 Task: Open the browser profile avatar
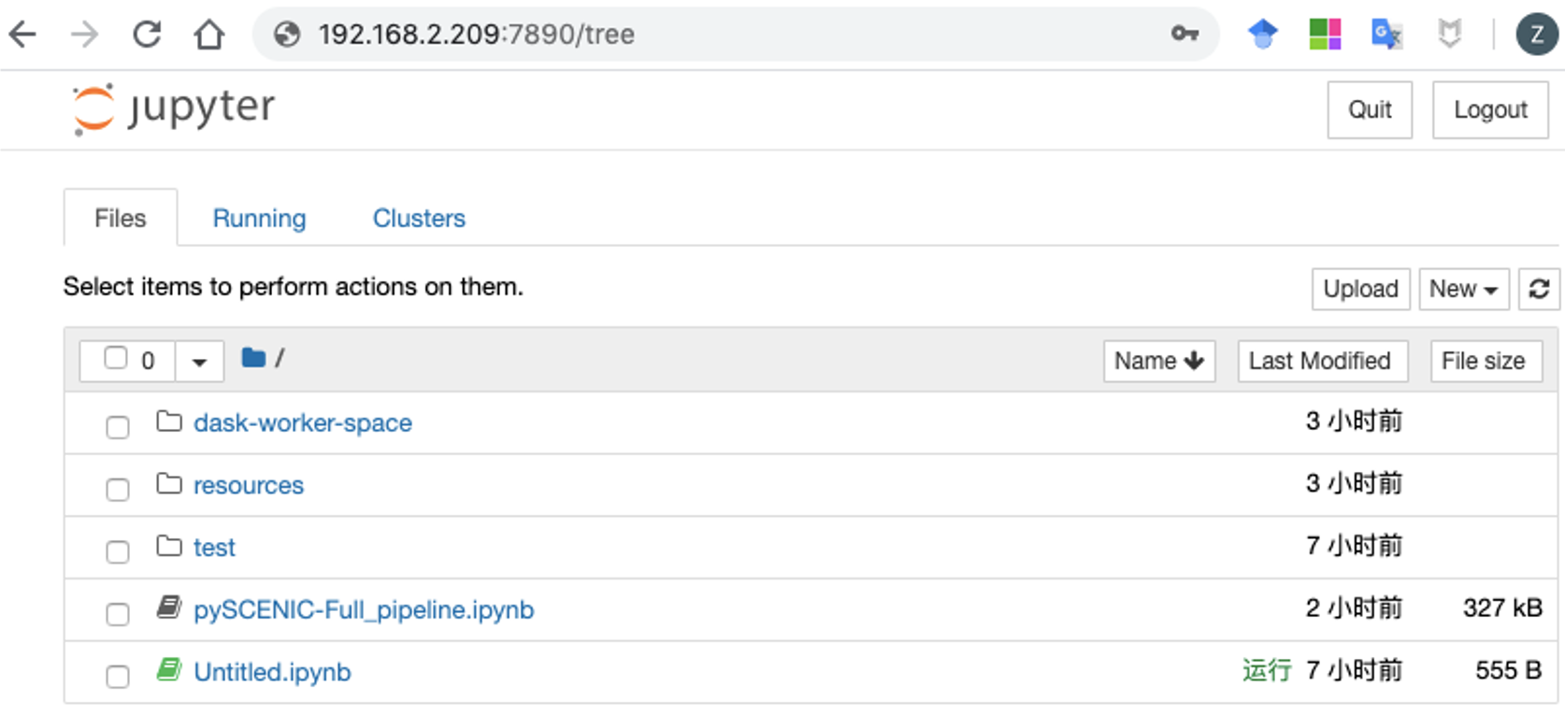click(1536, 35)
